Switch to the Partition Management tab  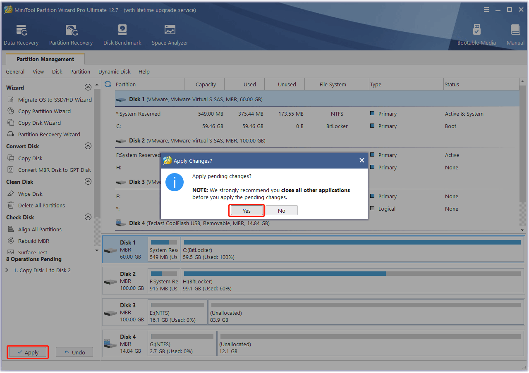point(44,59)
